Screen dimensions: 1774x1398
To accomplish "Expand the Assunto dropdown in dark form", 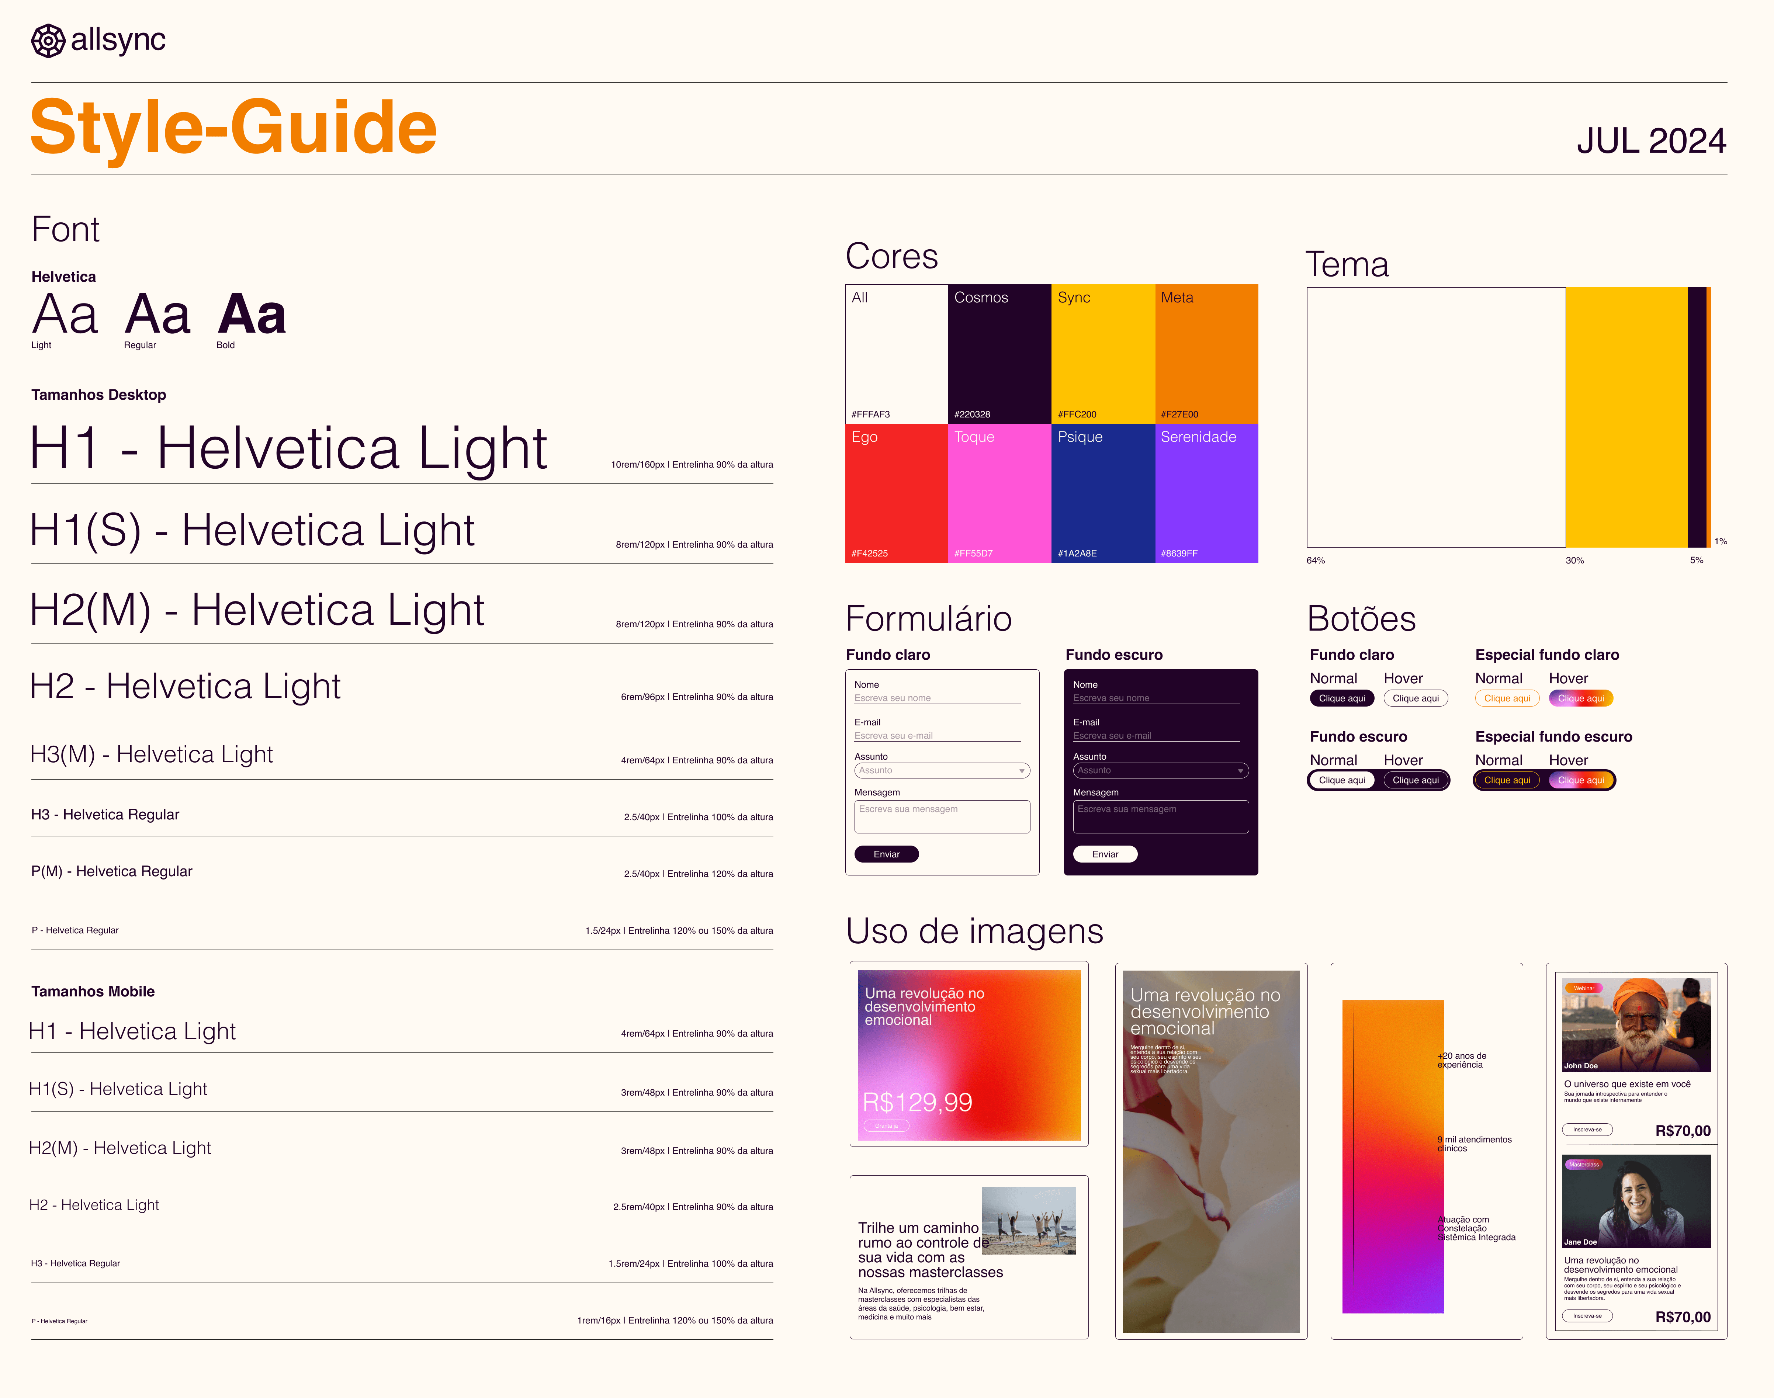I will point(1160,770).
